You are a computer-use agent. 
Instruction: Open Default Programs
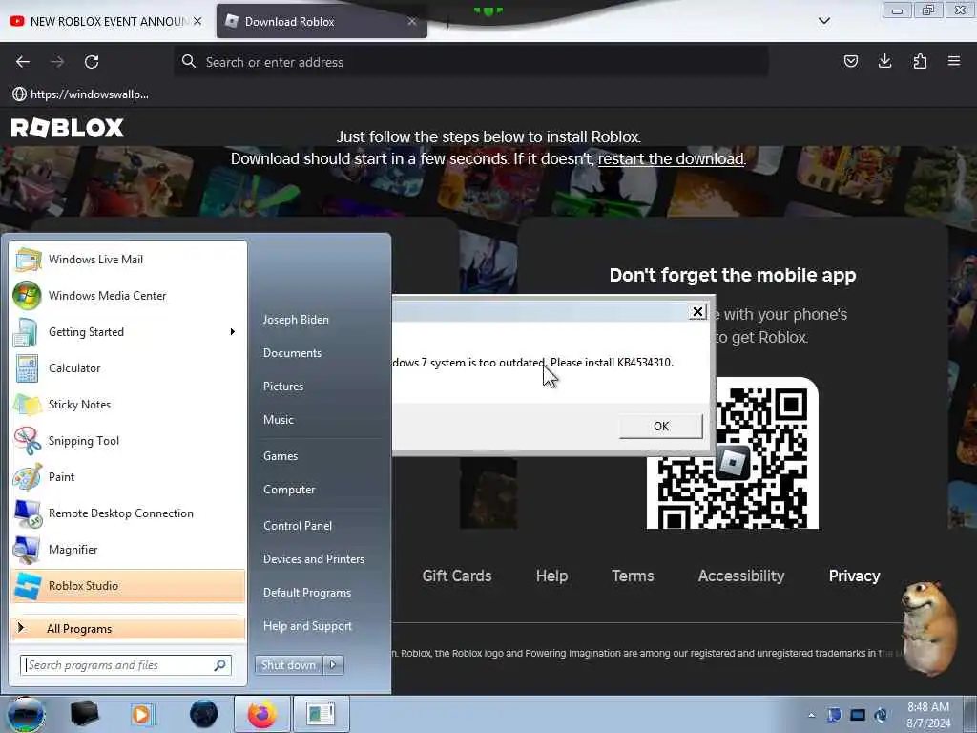click(x=307, y=593)
